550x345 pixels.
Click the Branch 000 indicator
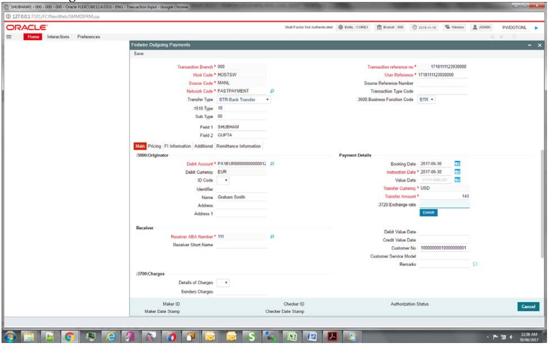[390, 27]
